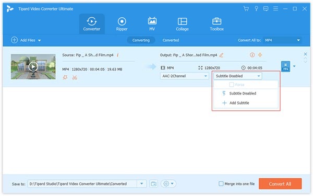This screenshot has height=196, width=313.
Task: Open the shopping cart purchase icon
Action: [x=246, y=8]
